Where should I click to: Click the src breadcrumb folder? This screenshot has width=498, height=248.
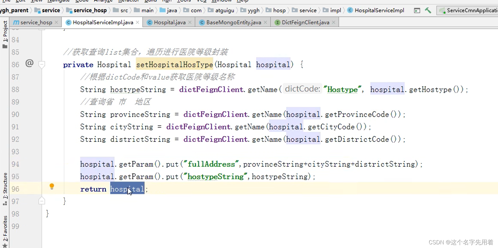[120, 10]
